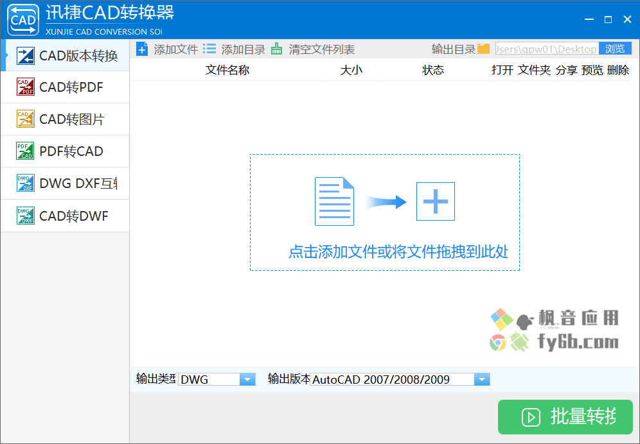Open the 输出类型 DWG dropdown
Viewport: 640px width, 444px height.
(x=217, y=379)
